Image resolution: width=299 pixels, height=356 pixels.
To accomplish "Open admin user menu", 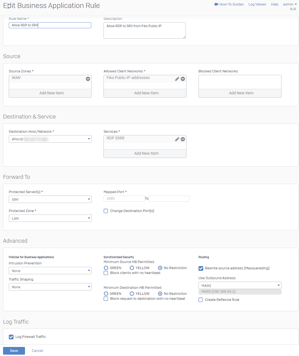I will click(x=290, y=4).
